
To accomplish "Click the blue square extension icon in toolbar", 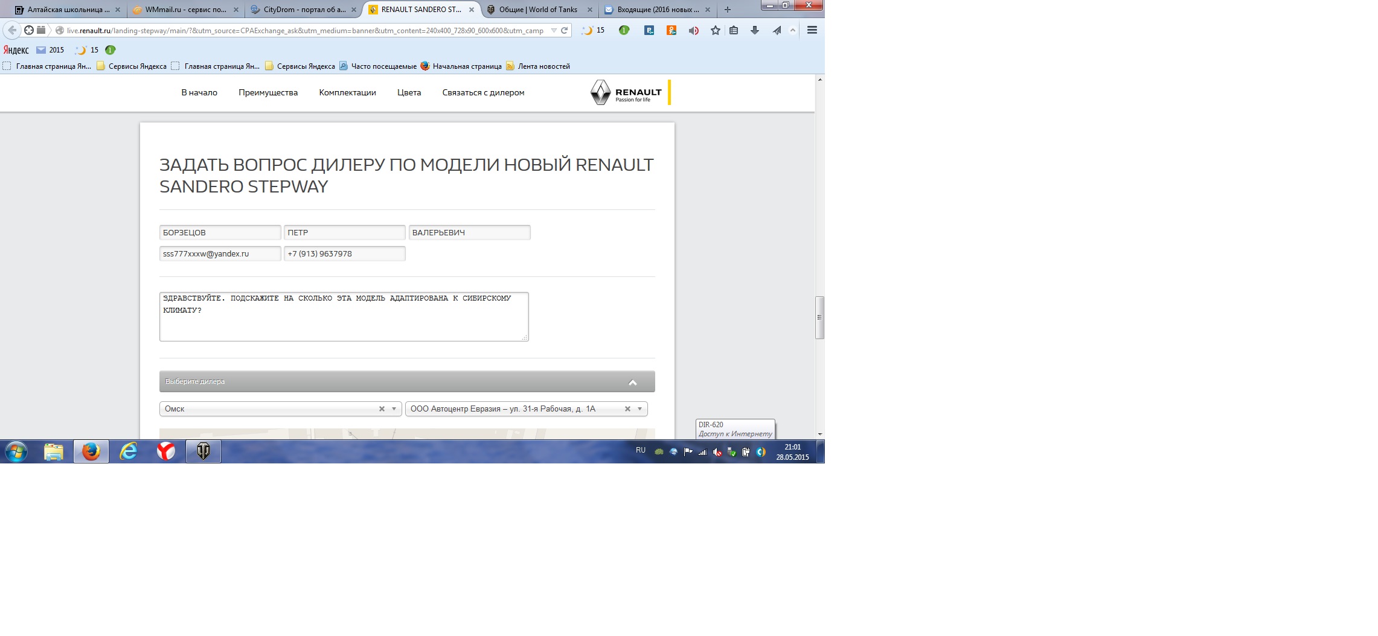I will click(649, 30).
